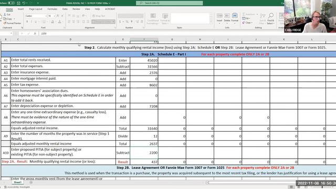Click the add new sheet plus icon
Viewport: 336px width, 189px height.
[x=31, y=182]
